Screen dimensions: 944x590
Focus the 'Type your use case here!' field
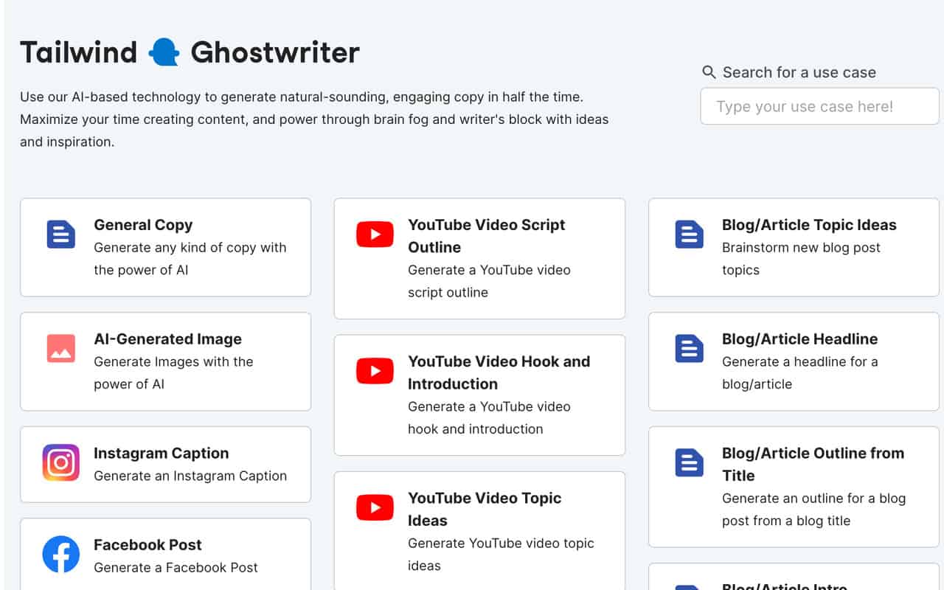tap(819, 107)
